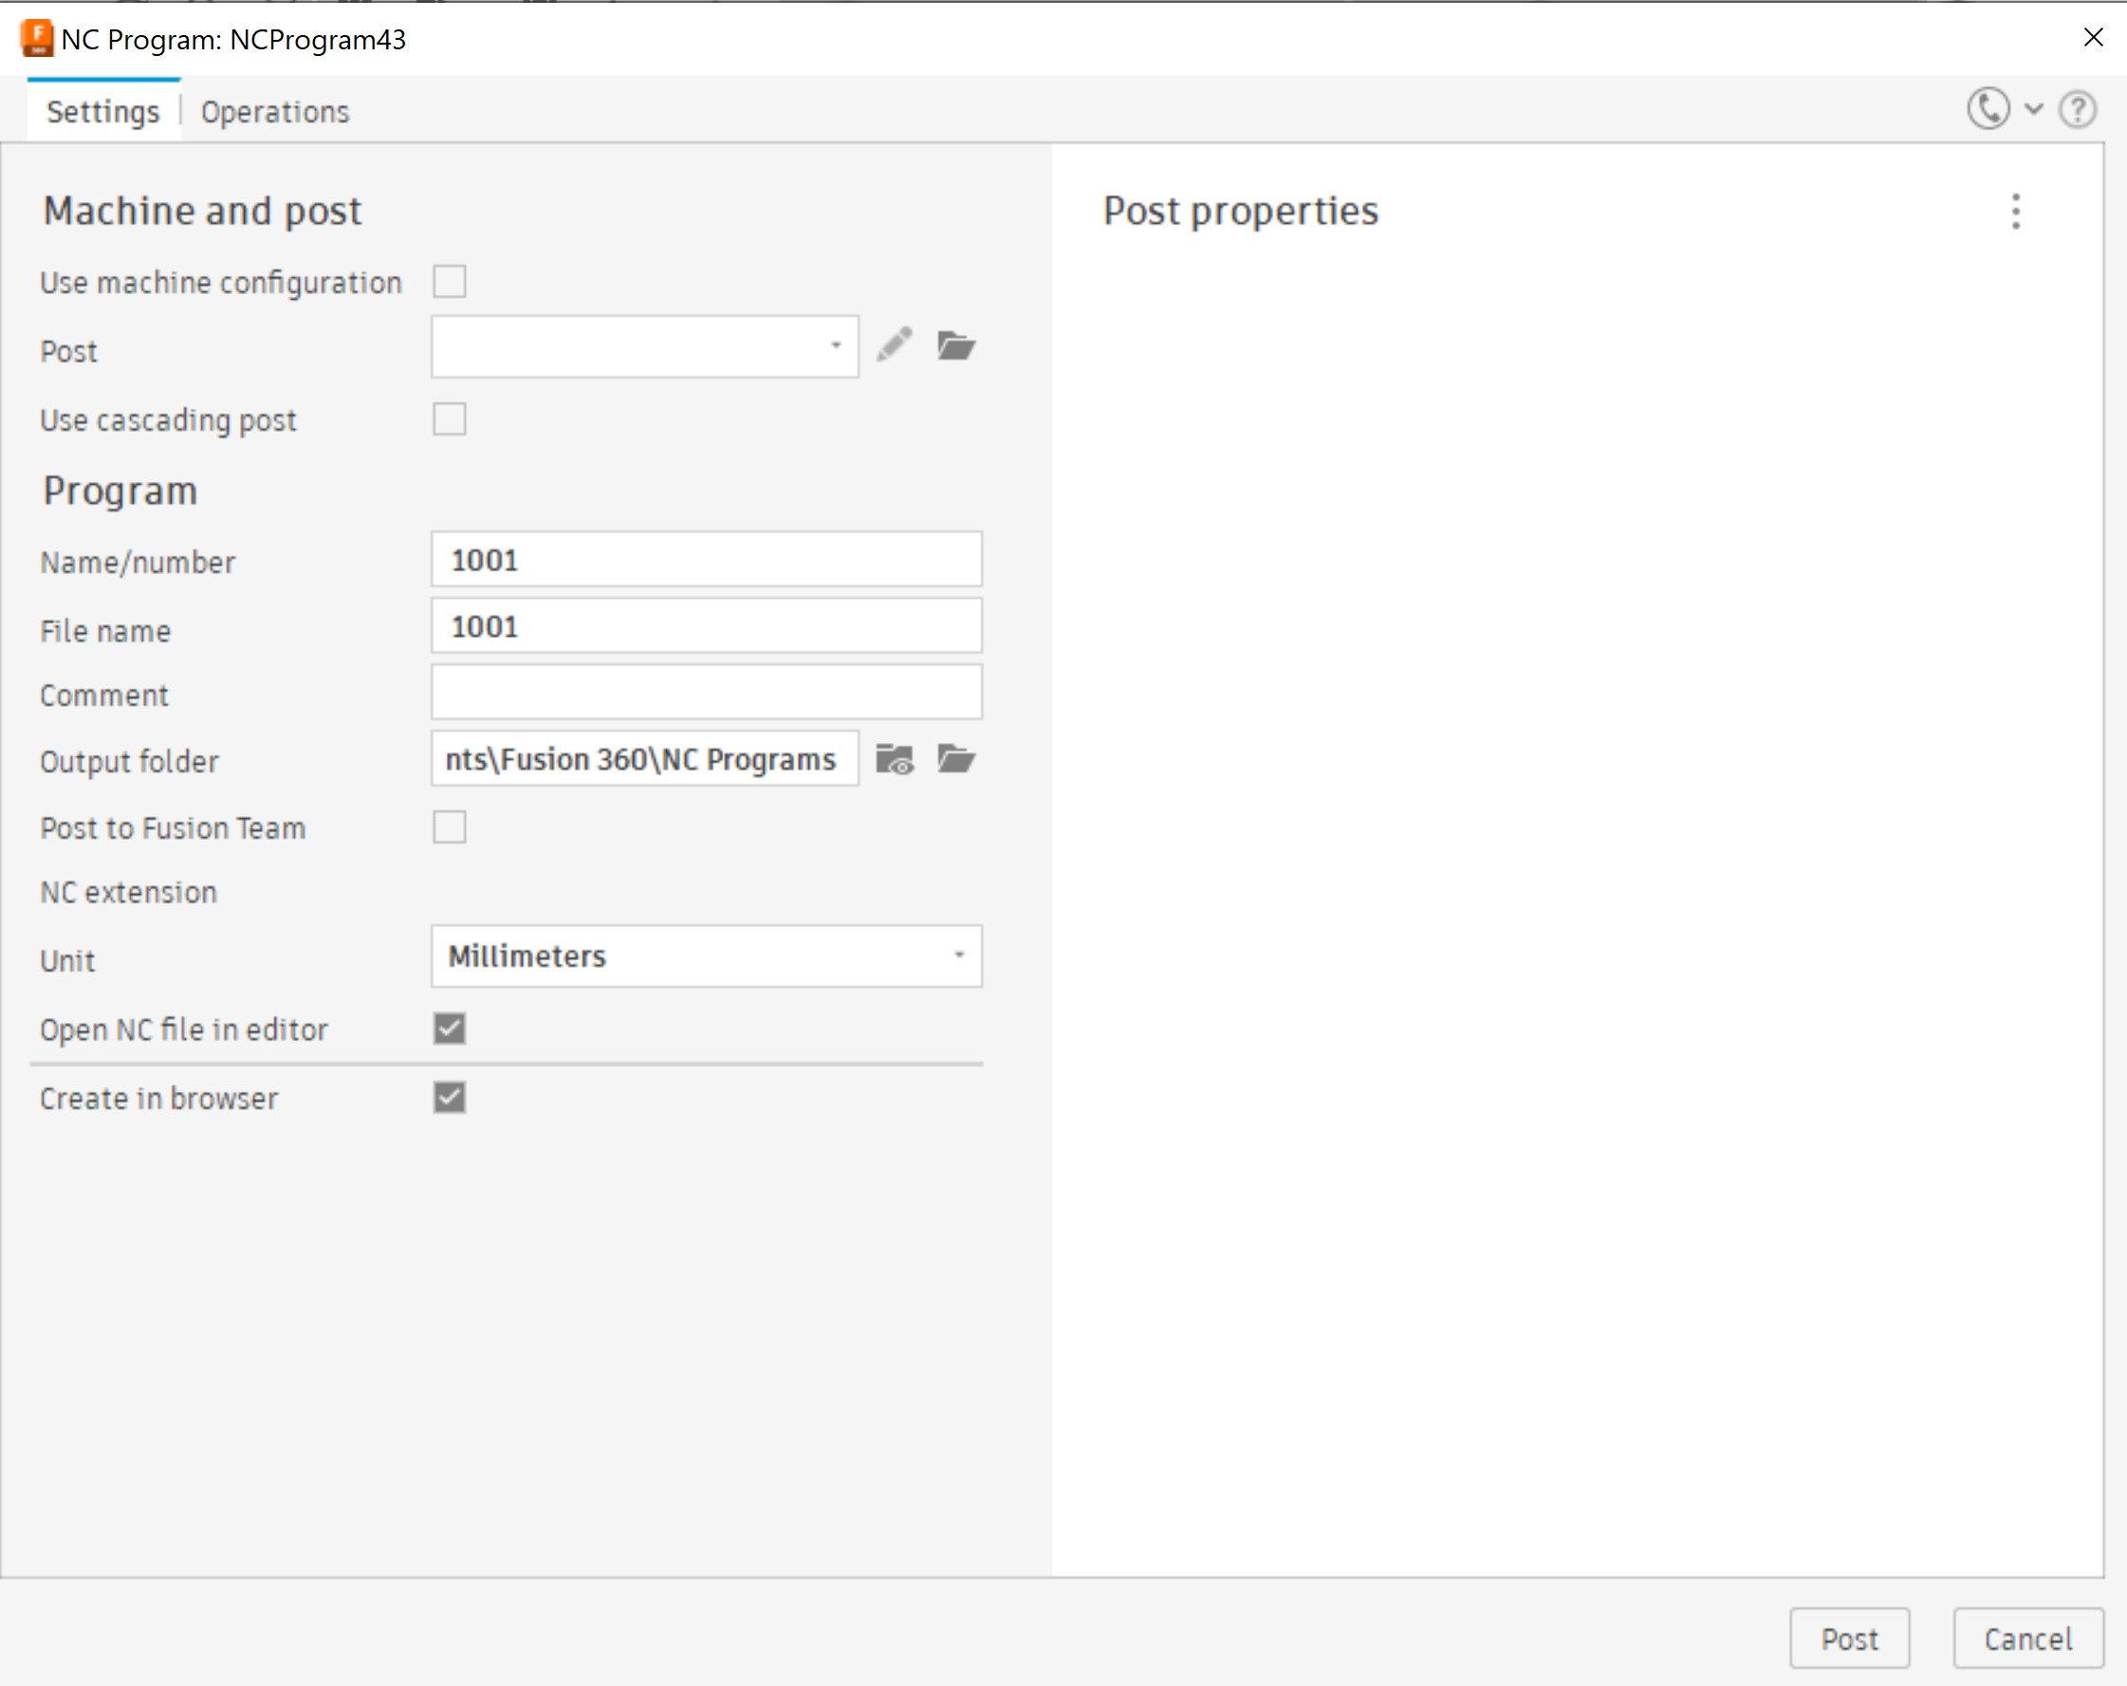The height and width of the screenshot is (1686, 2127).
Task: Click the phone job status icon
Action: tap(1988, 108)
